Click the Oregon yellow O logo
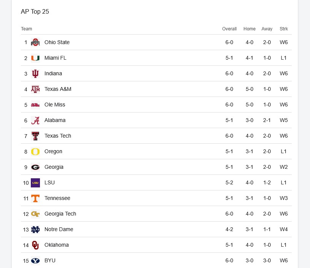Viewport: 310px width, 268px height. coord(35,152)
